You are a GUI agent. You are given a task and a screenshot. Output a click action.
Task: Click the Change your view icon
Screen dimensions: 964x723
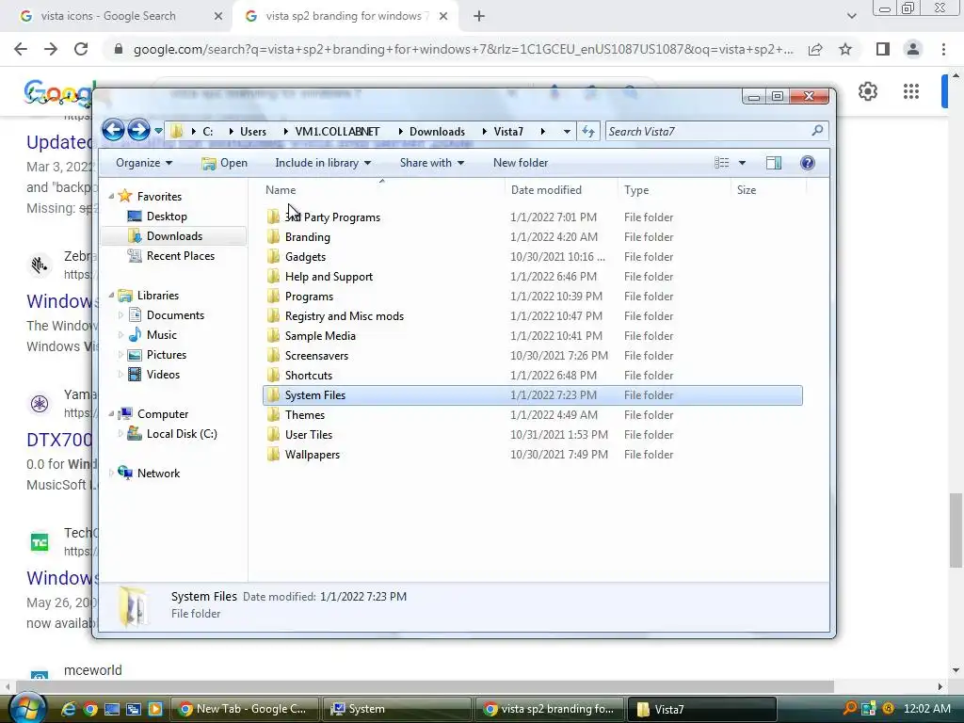(x=722, y=163)
